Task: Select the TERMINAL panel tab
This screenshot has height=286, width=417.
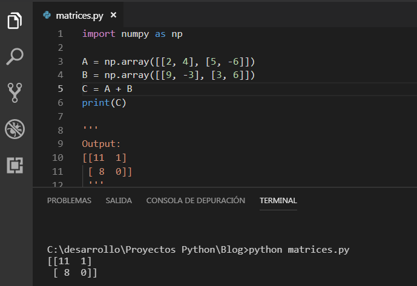Action: [x=278, y=200]
